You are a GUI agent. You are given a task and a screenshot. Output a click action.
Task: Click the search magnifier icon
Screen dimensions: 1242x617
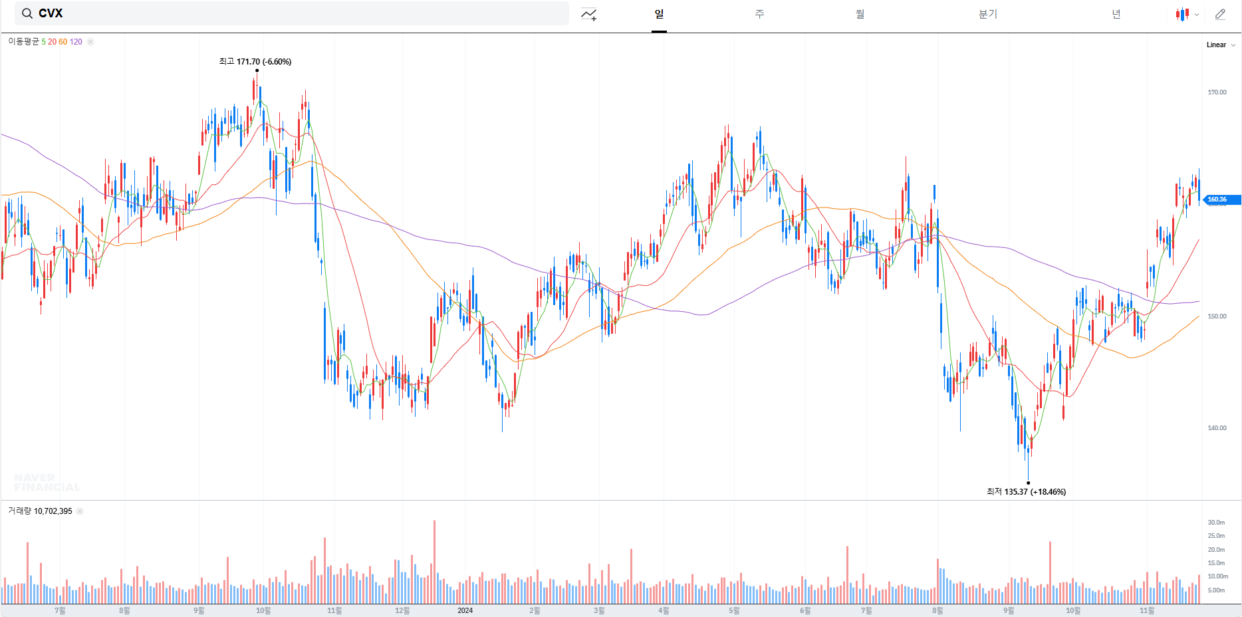tap(27, 13)
